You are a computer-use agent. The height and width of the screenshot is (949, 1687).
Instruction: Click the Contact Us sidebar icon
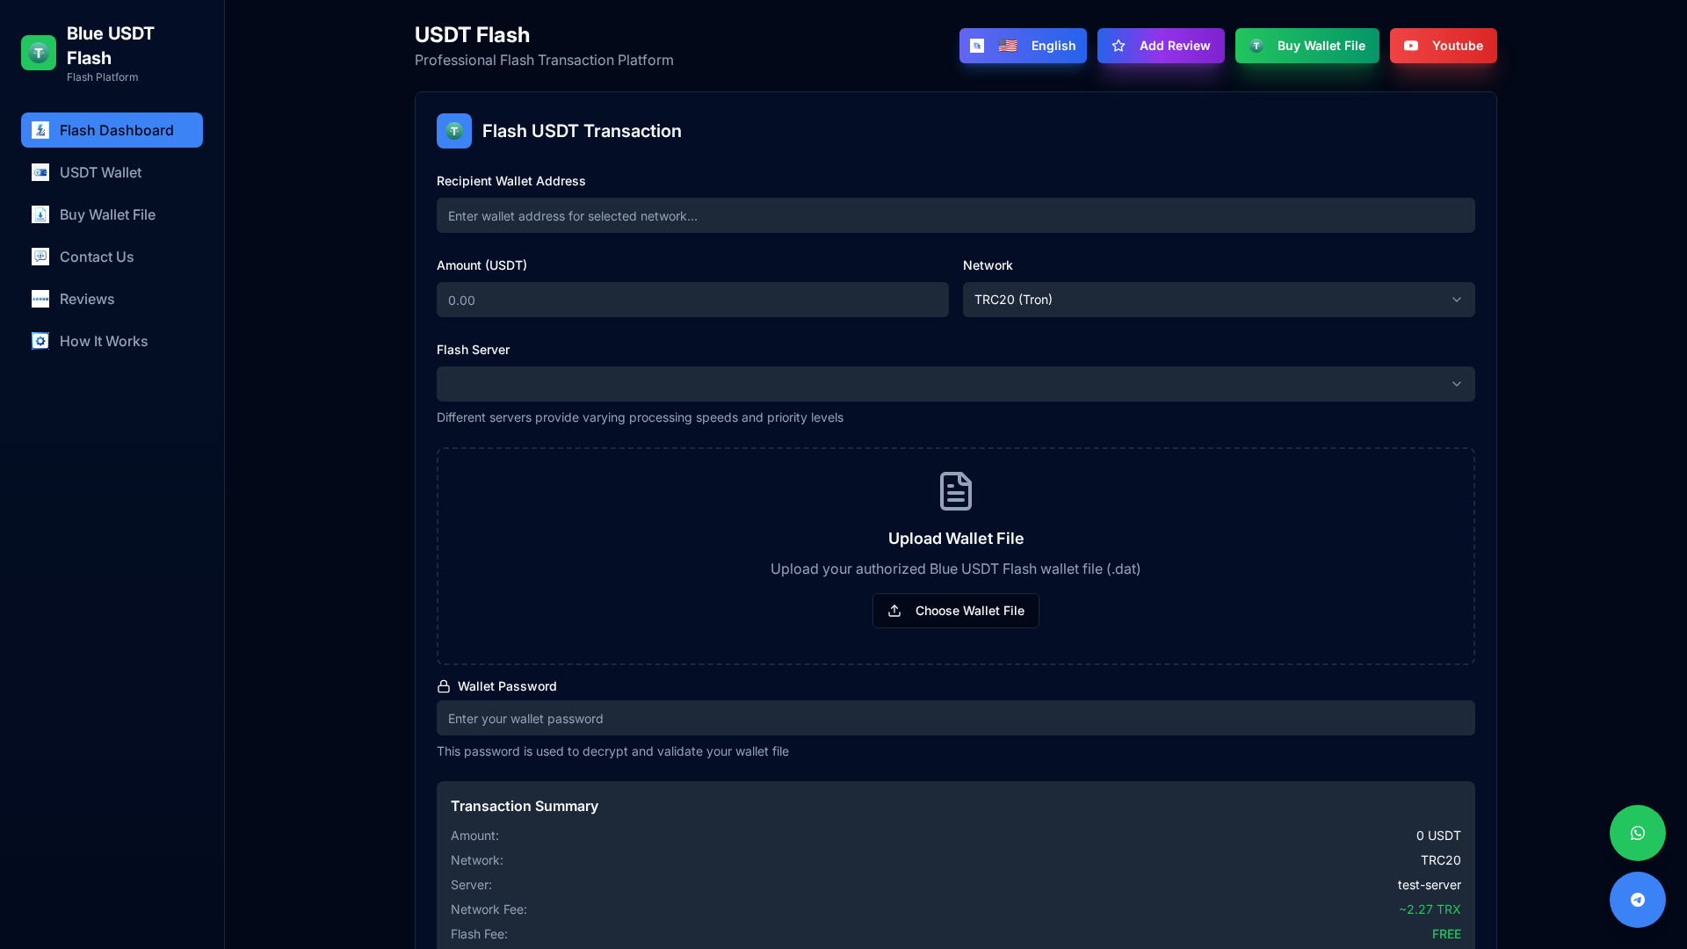pyautogui.click(x=40, y=257)
